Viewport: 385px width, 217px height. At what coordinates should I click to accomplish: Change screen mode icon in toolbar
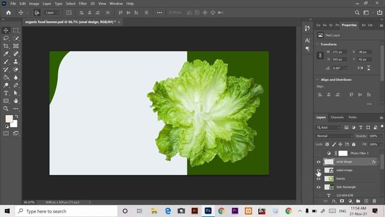coord(16,133)
